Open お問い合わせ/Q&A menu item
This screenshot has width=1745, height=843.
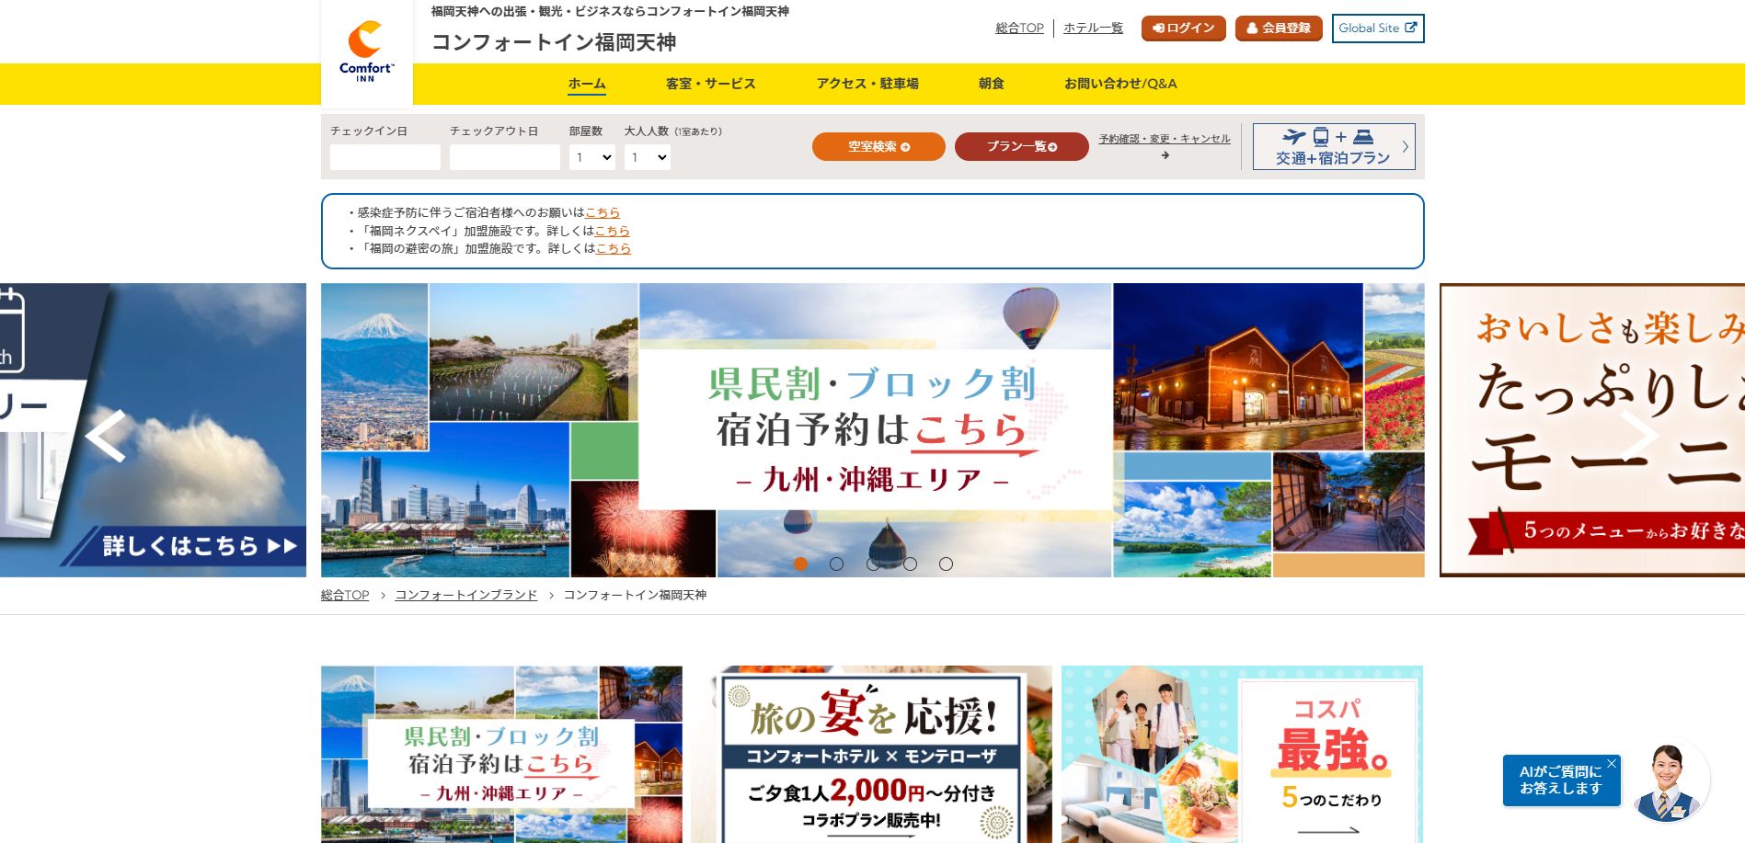(x=1120, y=84)
